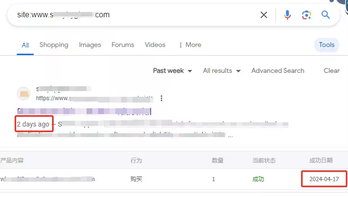The width and height of the screenshot is (348, 197).
Task: Clear the search box with the X icon
Action: [264, 15]
